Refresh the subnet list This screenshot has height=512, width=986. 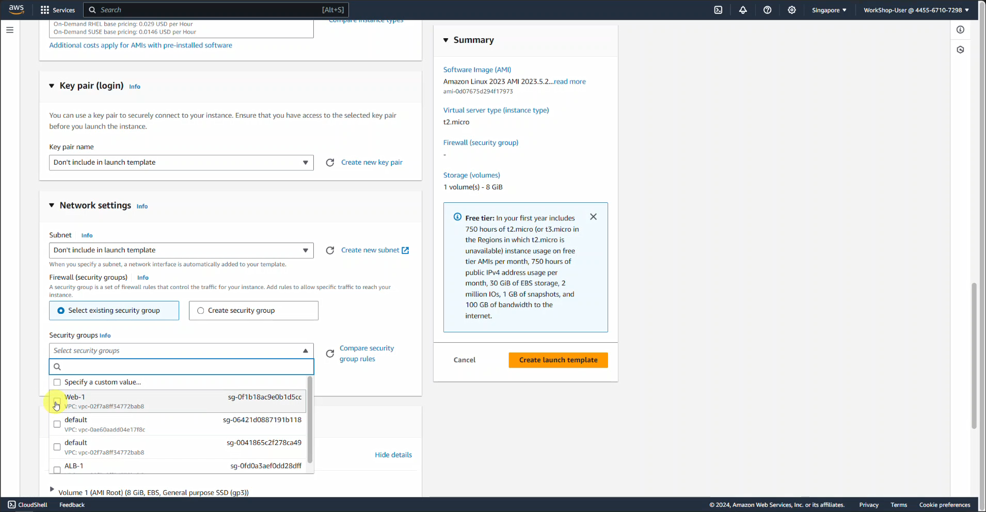330,250
